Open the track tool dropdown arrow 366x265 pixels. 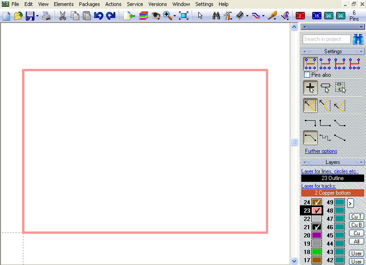pyautogui.click(x=263, y=16)
